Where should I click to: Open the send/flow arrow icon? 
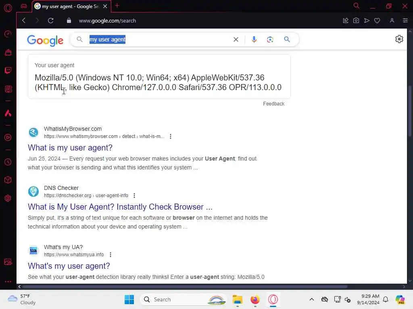click(367, 21)
